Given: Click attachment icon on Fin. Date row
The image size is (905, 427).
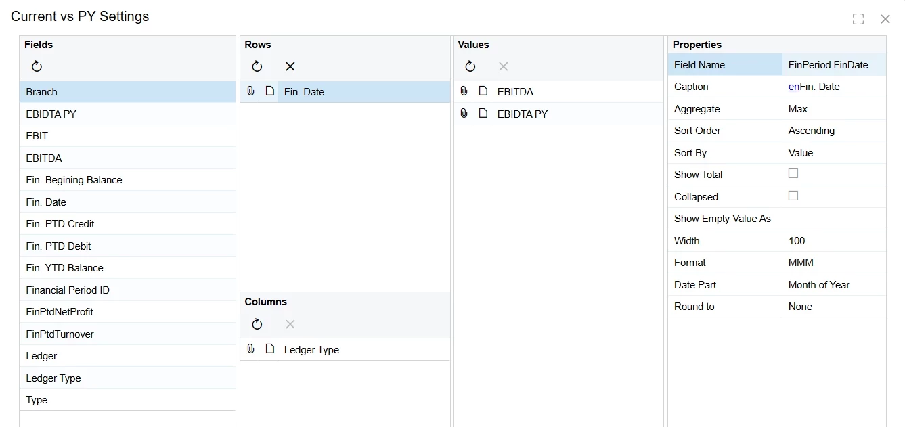Looking at the screenshot, I should [x=250, y=91].
